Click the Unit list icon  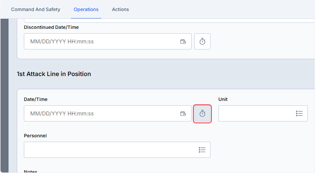299,114
